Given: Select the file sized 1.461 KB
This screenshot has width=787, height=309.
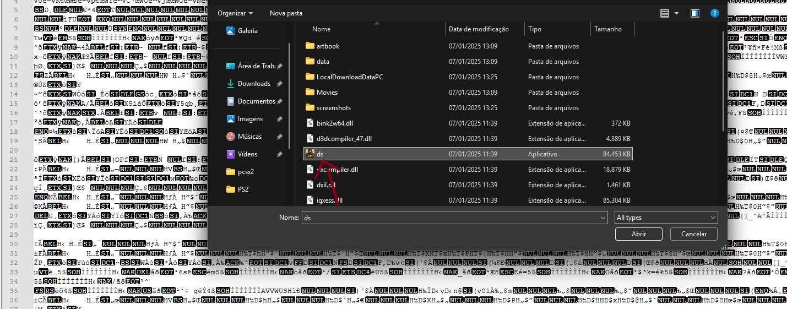Looking at the screenshot, I should click(468, 185).
